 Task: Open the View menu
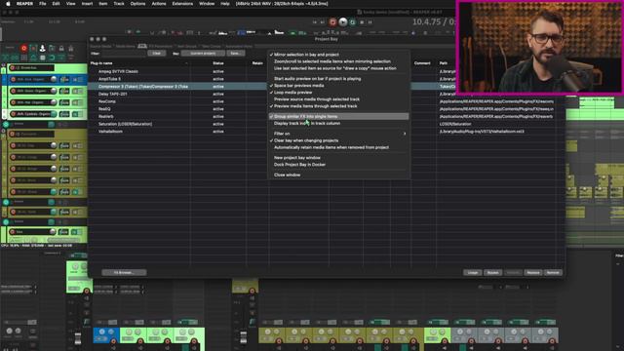70,4
